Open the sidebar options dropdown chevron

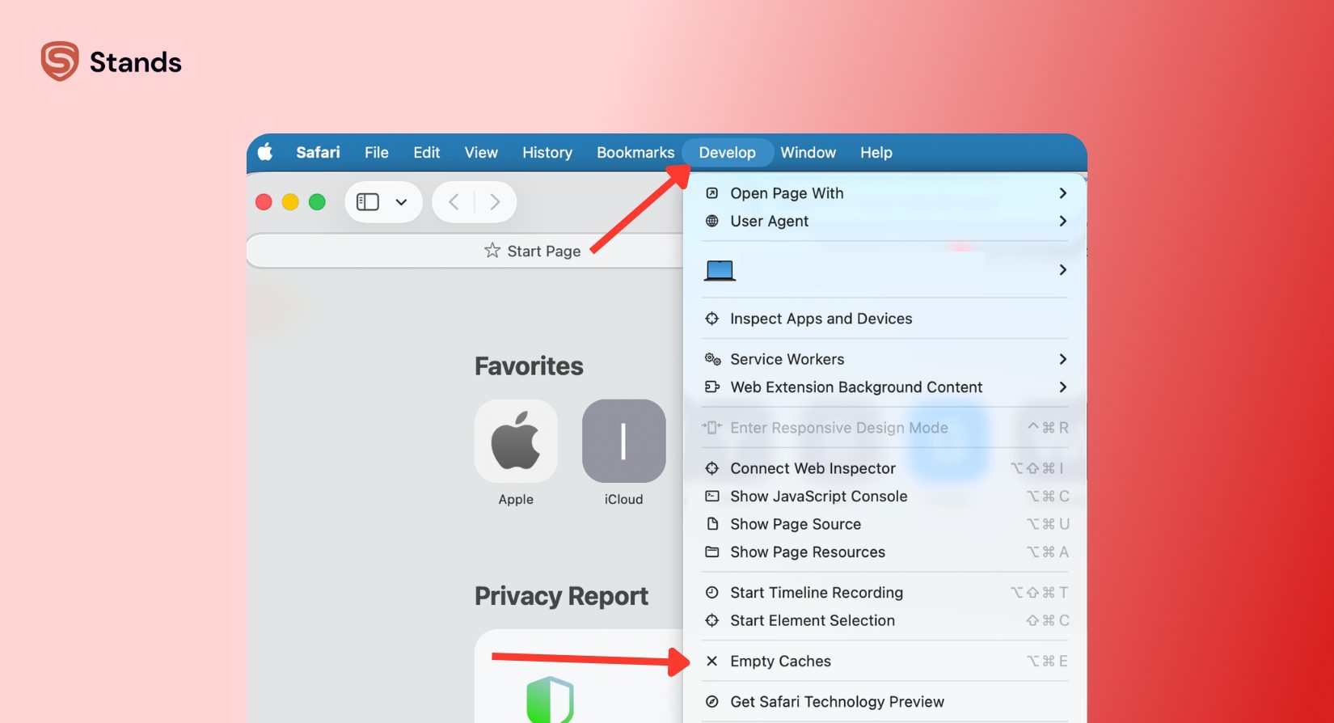click(401, 202)
